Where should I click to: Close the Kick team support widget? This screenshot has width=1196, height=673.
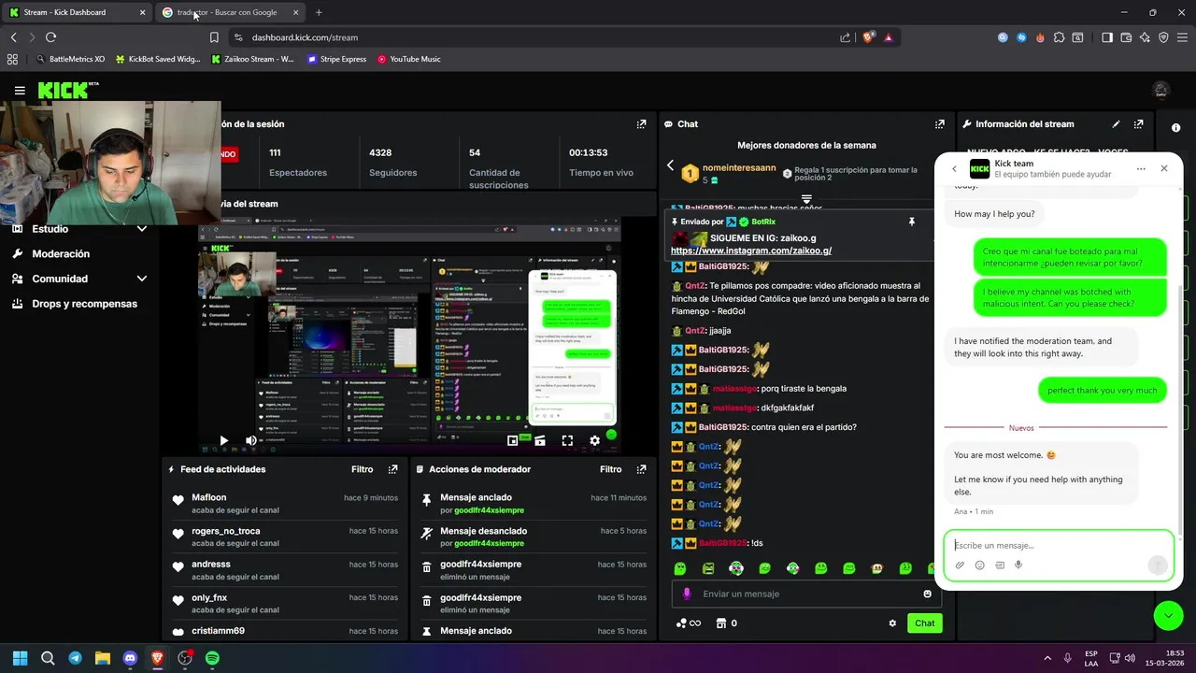[x=1163, y=169]
